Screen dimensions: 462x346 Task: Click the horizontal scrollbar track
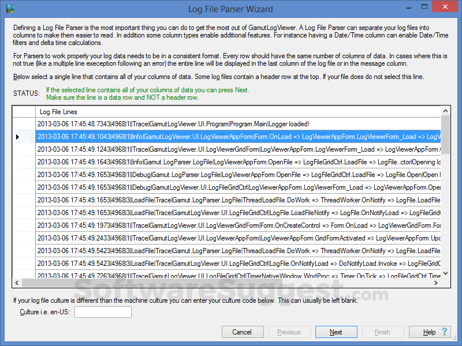[231, 283]
